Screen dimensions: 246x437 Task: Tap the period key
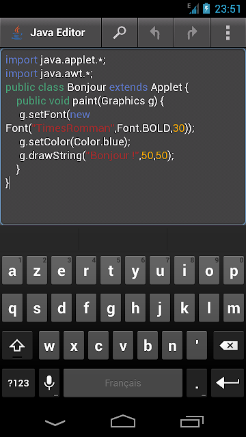tap(197, 382)
